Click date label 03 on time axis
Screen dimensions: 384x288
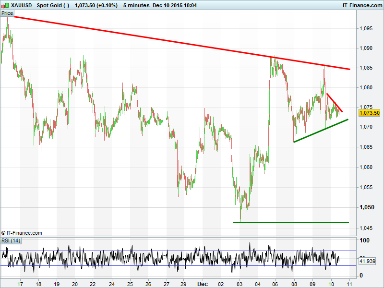point(239,284)
